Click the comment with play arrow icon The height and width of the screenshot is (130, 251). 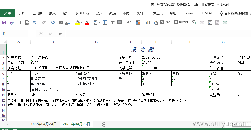(194, 22)
